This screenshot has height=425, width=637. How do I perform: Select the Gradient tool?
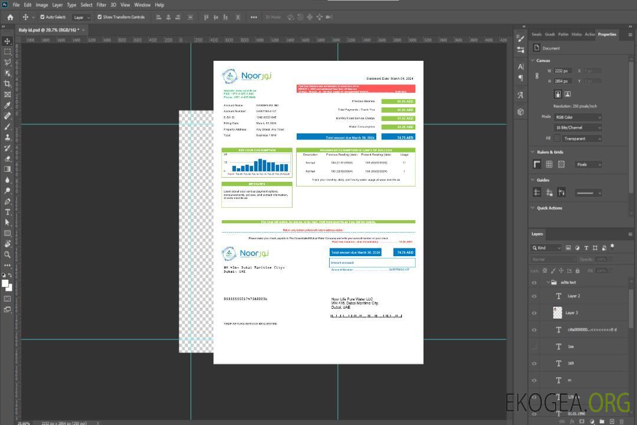click(7, 169)
